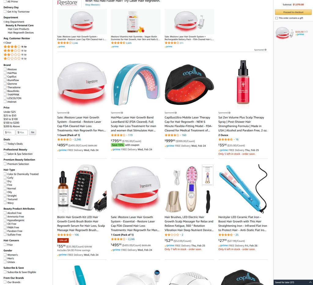Enable the Get It by Tomorrow filter
This screenshot has width=313, height=285.
tap(5, 12)
